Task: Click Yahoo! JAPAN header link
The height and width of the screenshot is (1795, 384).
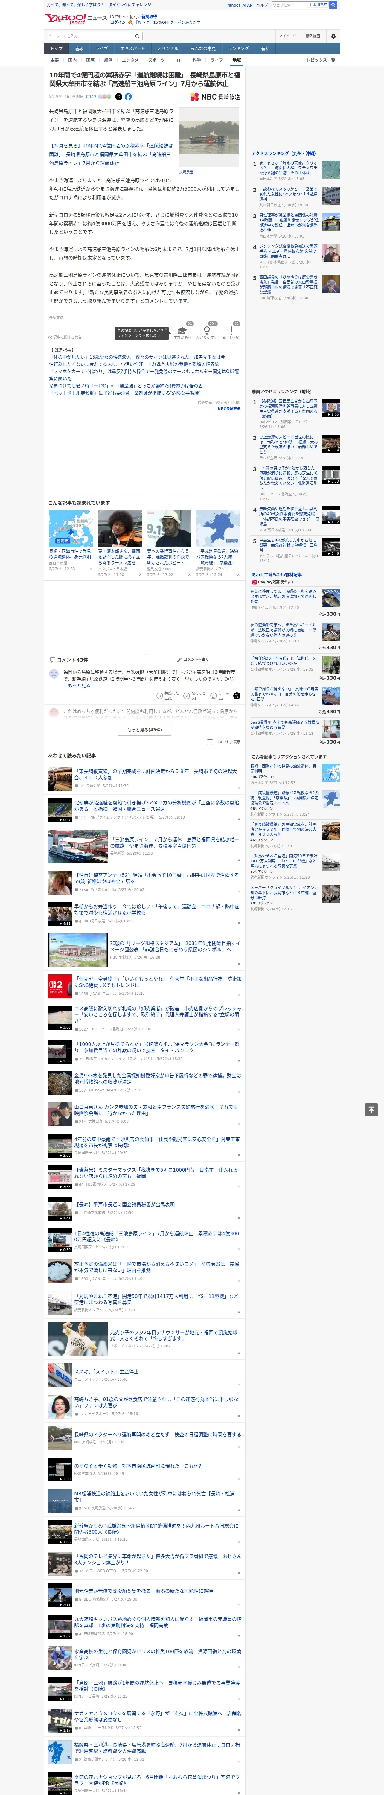Action: [x=240, y=5]
